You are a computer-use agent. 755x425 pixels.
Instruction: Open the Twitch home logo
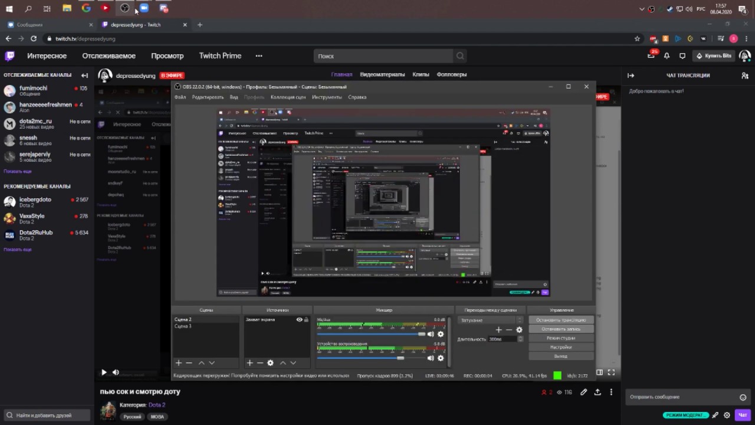[x=10, y=56]
